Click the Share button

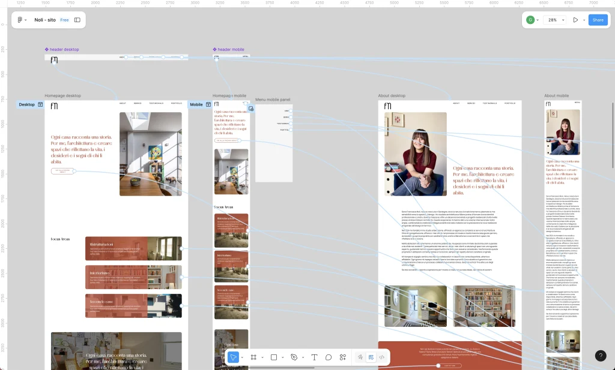598,20
